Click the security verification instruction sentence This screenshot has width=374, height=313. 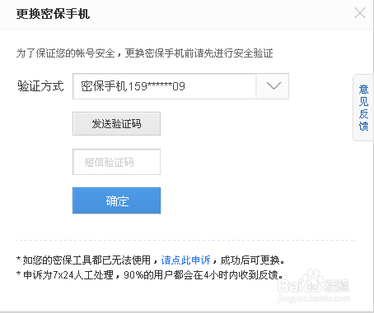click(145, 53)
